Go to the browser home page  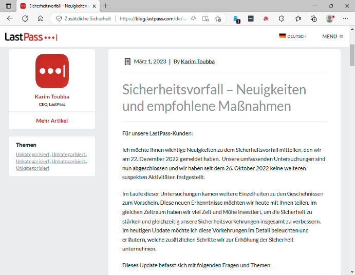[x=40, y=18]
